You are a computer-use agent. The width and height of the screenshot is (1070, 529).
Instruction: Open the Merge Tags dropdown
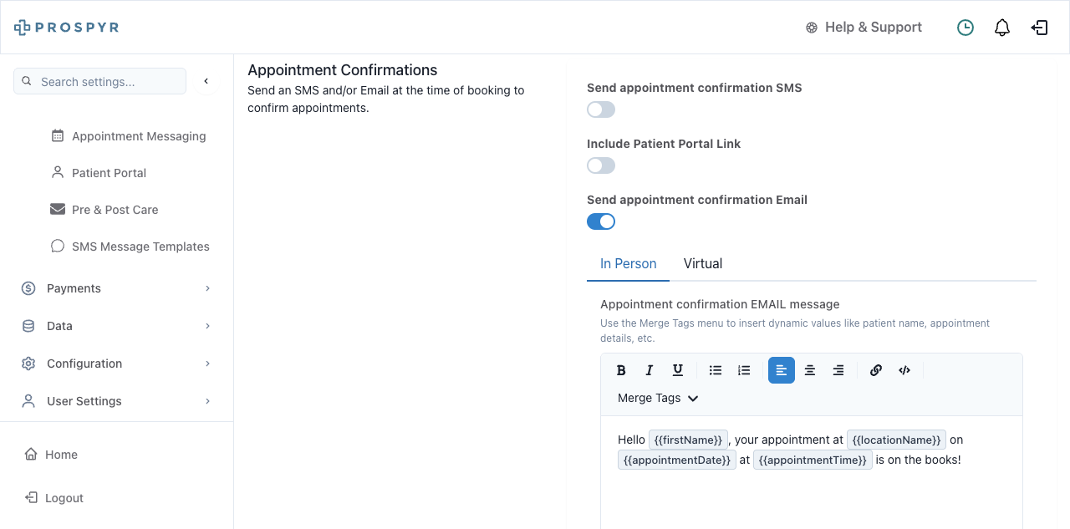[658, 399]
